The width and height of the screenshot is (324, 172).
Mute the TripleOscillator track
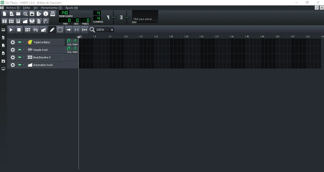tap(20, 42)
